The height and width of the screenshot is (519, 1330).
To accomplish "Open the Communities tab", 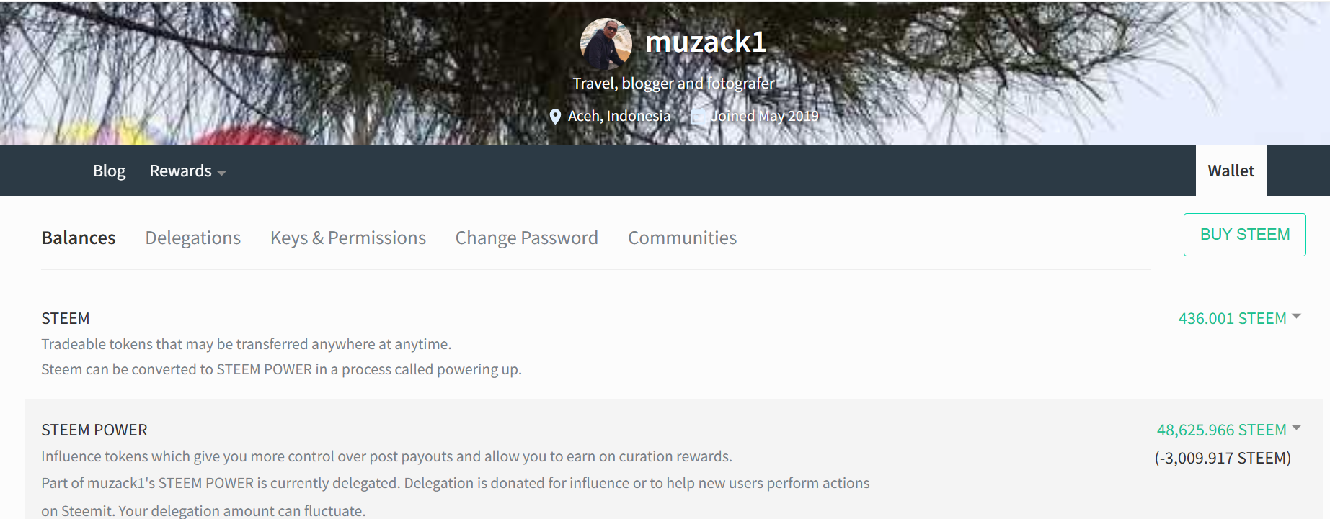I will tap(682, 238).
